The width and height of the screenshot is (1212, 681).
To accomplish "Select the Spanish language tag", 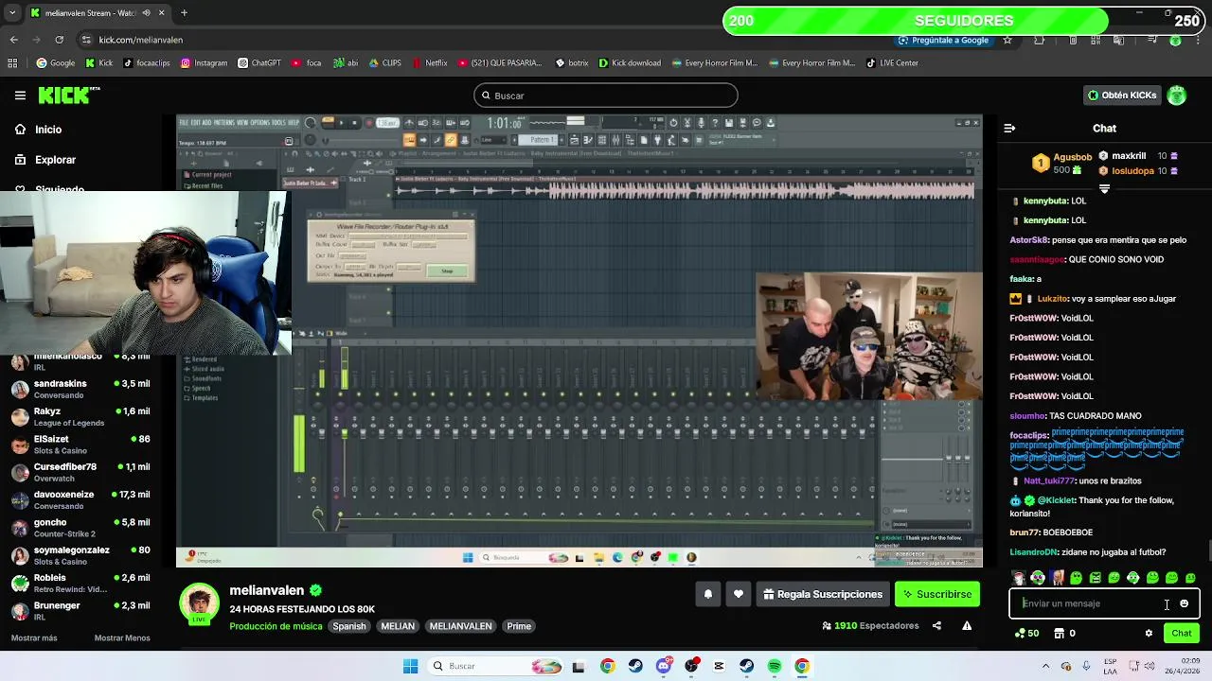I will pyautogui.click(x=348, y=626).
